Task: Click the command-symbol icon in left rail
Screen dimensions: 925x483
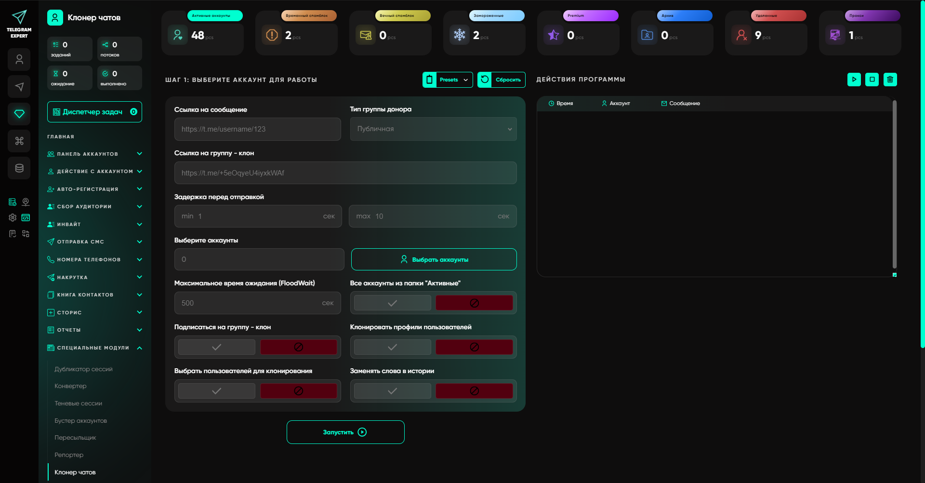Action: 19,141
